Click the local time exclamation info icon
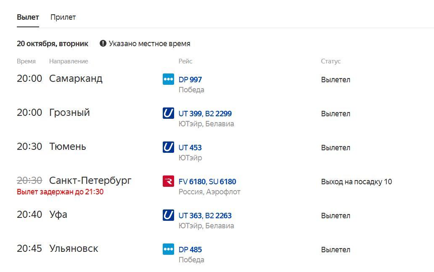 click(103, 43)
